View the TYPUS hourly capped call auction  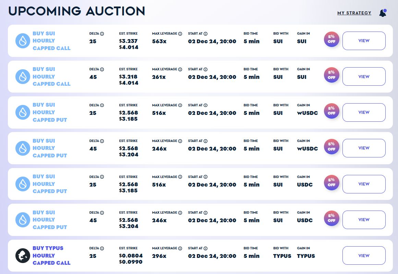(364, 255)
